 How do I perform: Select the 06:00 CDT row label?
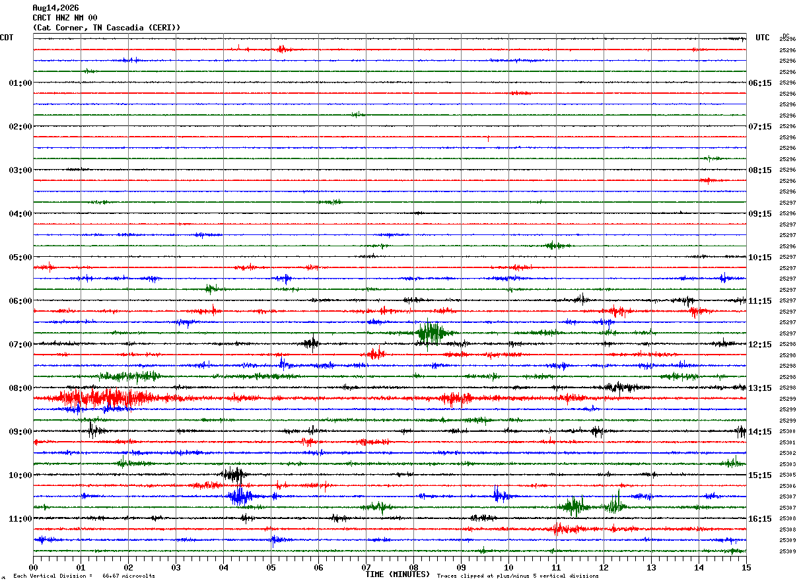tap(20, 301)
